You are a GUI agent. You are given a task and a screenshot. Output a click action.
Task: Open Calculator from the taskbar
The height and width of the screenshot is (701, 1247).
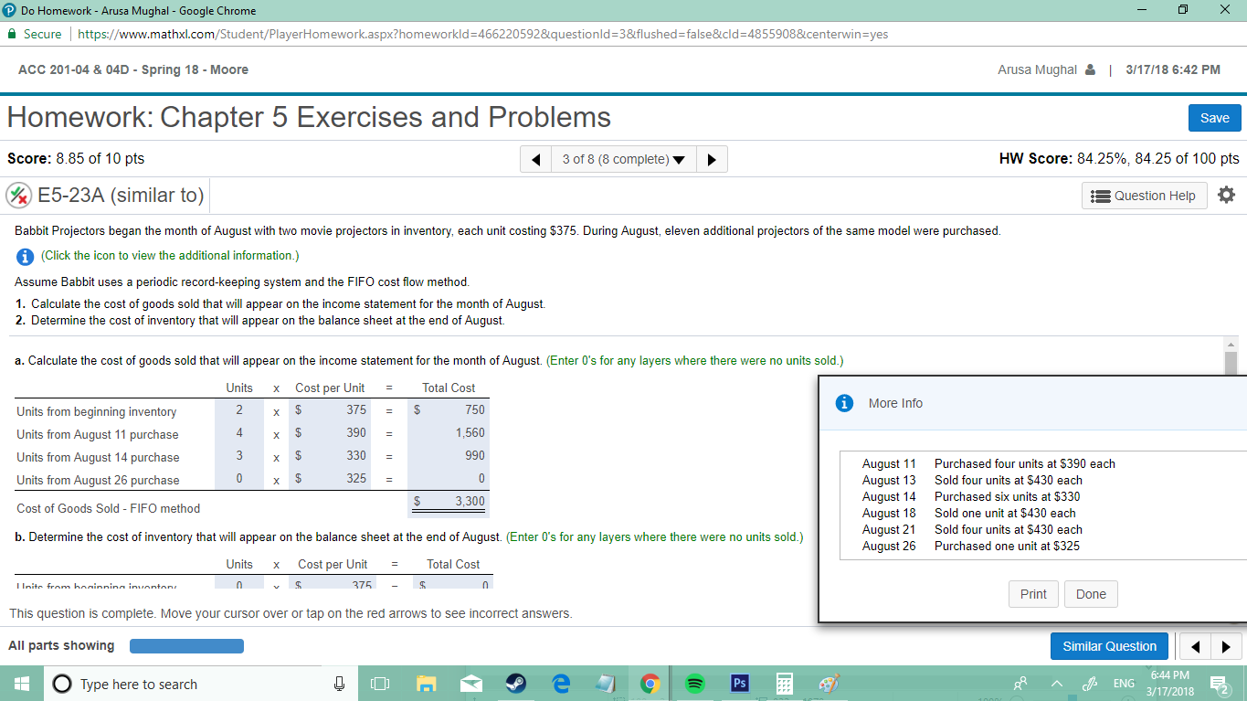(784, 684)
